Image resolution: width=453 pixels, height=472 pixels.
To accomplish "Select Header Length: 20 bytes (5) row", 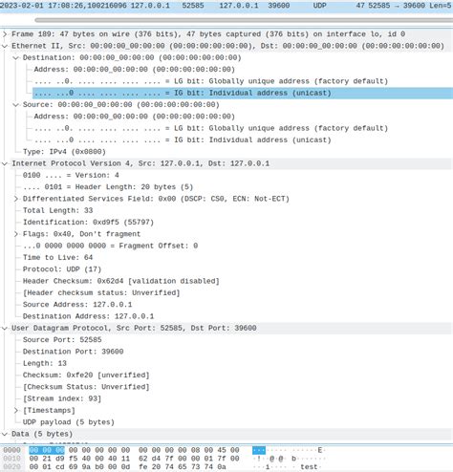I will [108, 187].
